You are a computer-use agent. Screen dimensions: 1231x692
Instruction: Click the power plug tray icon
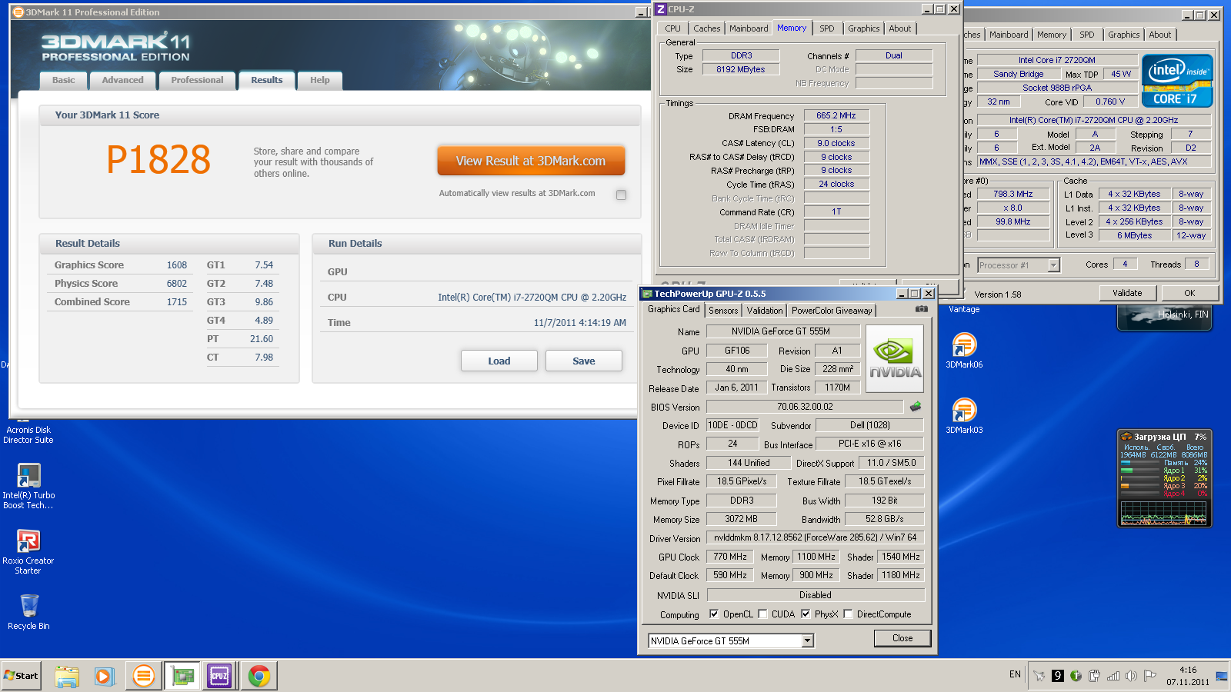tap(1094, 676)
